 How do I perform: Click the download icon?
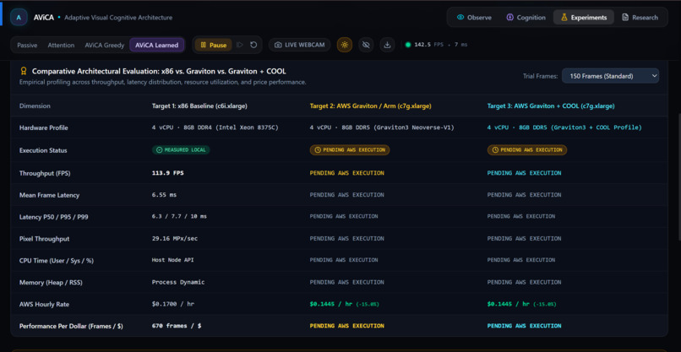click(388, 45)
